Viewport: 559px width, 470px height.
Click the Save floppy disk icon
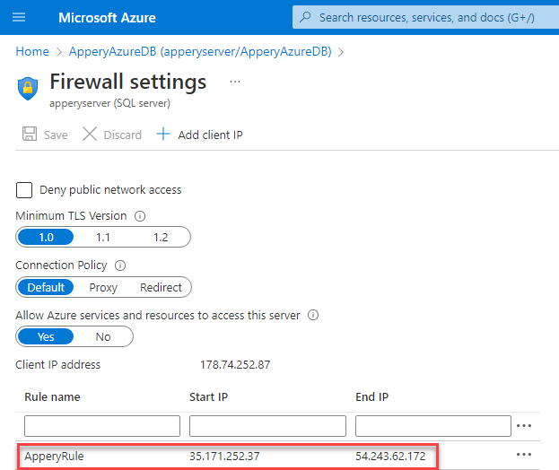(x=30, y=134)
